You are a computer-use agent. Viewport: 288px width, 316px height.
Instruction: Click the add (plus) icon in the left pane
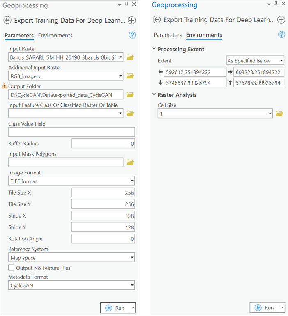(x=131, y=21)
